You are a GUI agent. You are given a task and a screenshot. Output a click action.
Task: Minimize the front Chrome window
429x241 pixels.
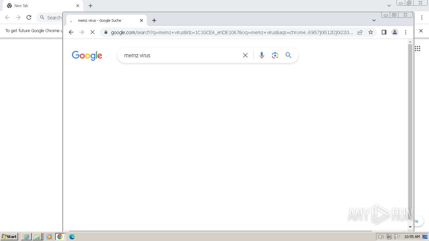point(386,15)
